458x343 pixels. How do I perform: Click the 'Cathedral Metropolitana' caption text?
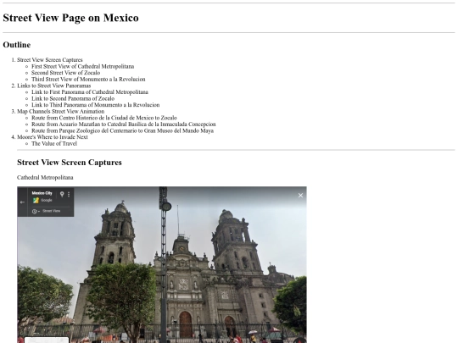[x=45, y=178]
